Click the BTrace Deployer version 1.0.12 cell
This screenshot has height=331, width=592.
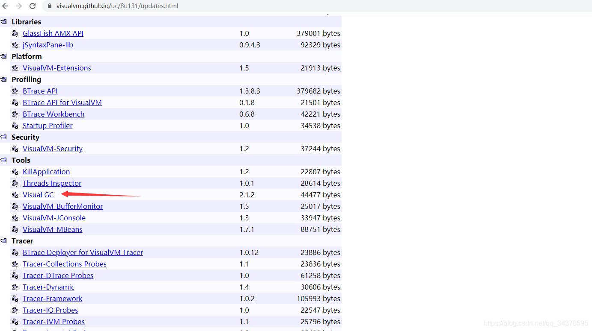[249, 252]
